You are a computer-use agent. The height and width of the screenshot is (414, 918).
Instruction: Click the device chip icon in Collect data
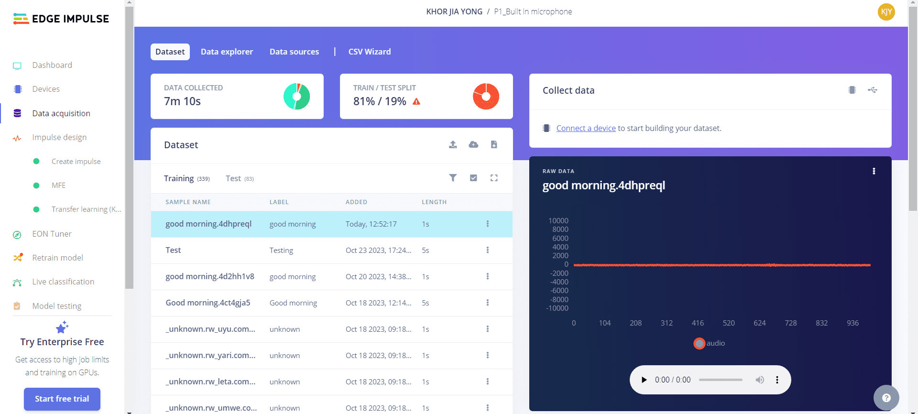[852, 90]
